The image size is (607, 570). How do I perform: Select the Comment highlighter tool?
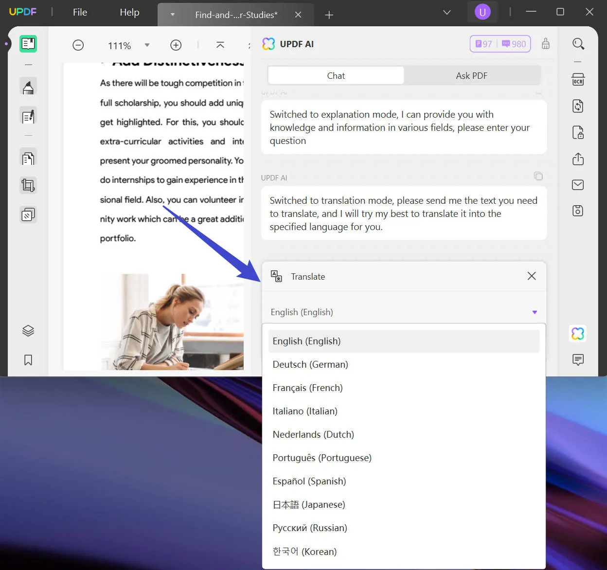pos(28,87)
